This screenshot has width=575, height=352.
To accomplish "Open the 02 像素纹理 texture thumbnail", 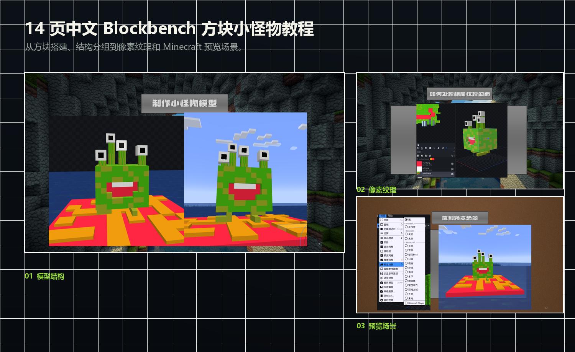I will pos(460,131).
